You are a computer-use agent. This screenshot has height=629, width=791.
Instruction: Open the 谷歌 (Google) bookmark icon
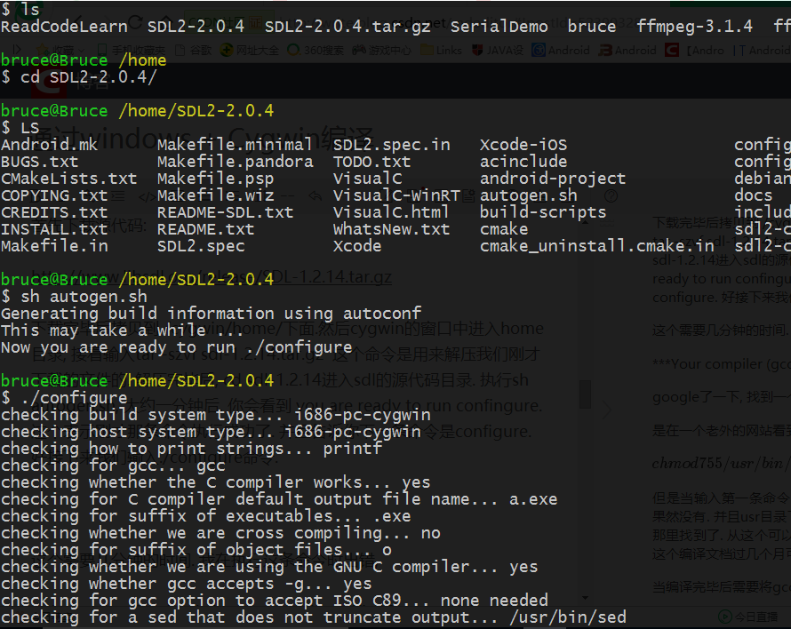pos(178,49)
